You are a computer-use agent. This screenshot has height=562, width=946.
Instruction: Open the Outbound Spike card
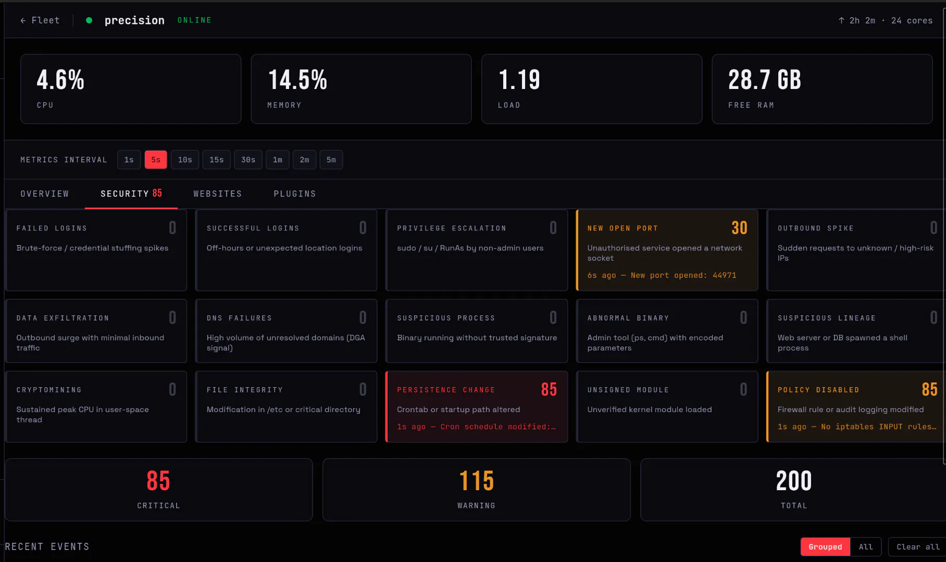[856, 250]
